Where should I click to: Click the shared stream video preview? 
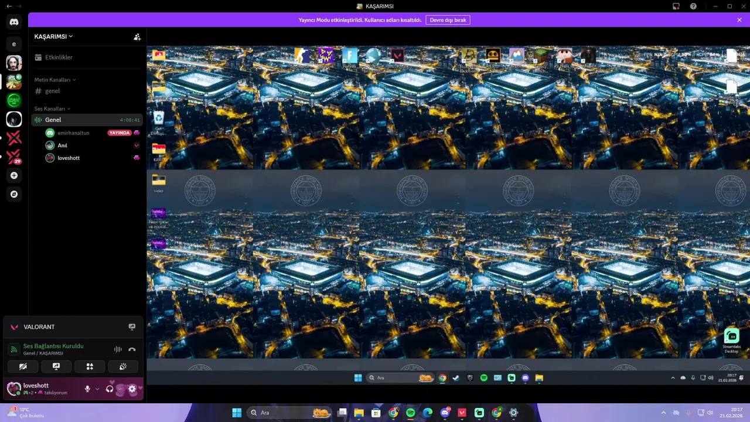click(448, 216)
